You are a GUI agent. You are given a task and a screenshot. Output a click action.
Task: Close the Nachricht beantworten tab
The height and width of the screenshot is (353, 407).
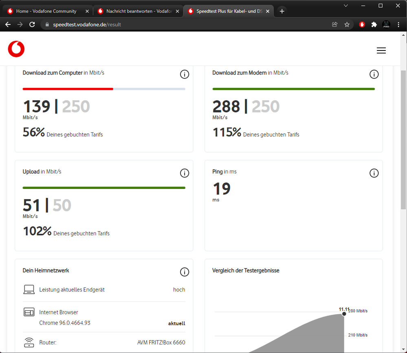point(177,11)
